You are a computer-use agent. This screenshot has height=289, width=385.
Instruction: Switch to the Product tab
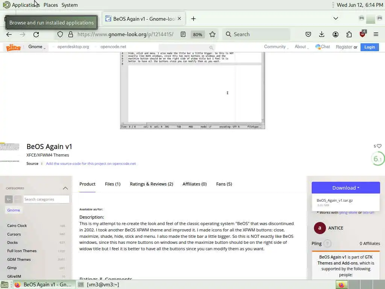pyautogui.click(x=87, y=184)
